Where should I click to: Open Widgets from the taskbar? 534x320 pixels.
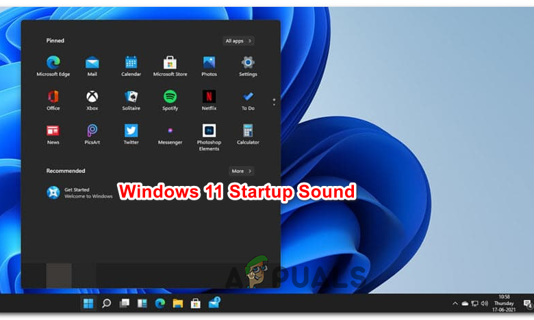coord(142,303)
